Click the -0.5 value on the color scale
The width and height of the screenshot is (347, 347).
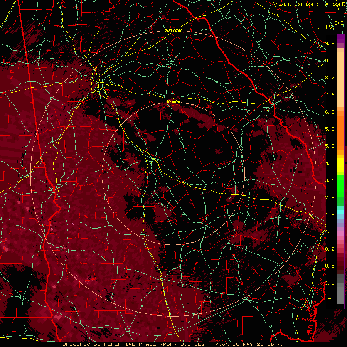pyautogui.click(x=328, y=266)
